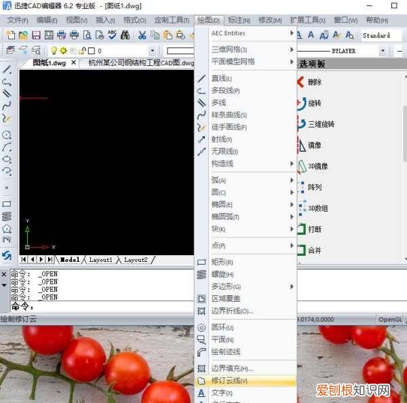Pick the Polygon tool in left toolbar
Image resolution: width=407 pixels, height=403 pixels.
[x=7, y=228]
